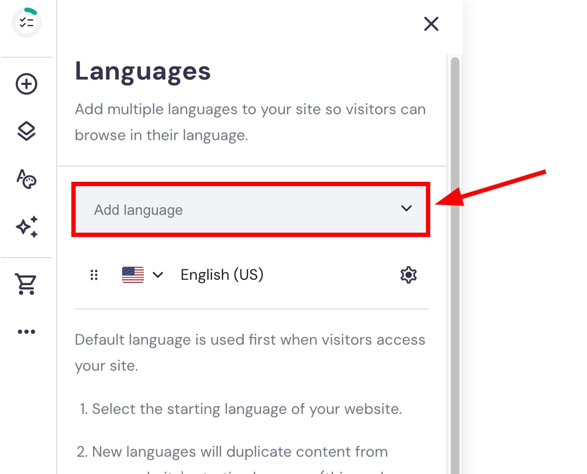Open the Online store cart icon

pyautogui.click(x=25, y=284)
